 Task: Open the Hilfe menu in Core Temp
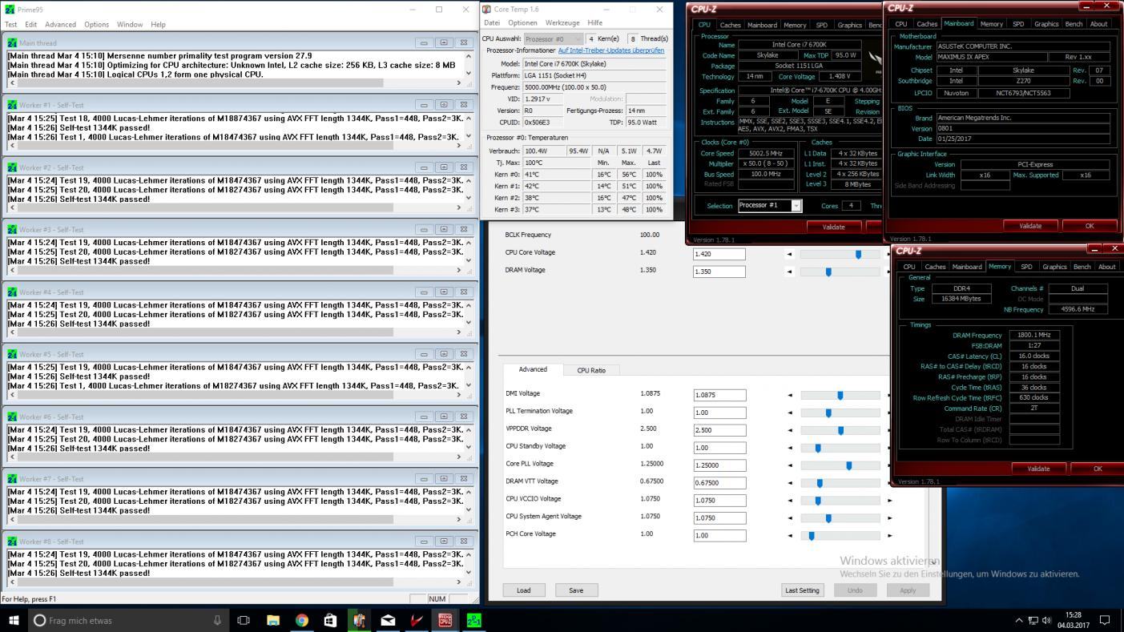click(594, 22)
